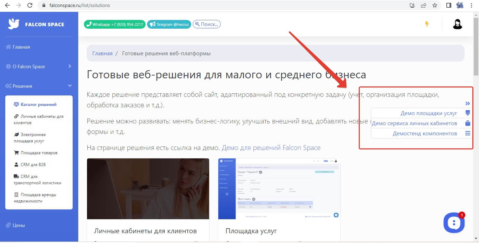Click the Поиск search field

tap(207, 24)
